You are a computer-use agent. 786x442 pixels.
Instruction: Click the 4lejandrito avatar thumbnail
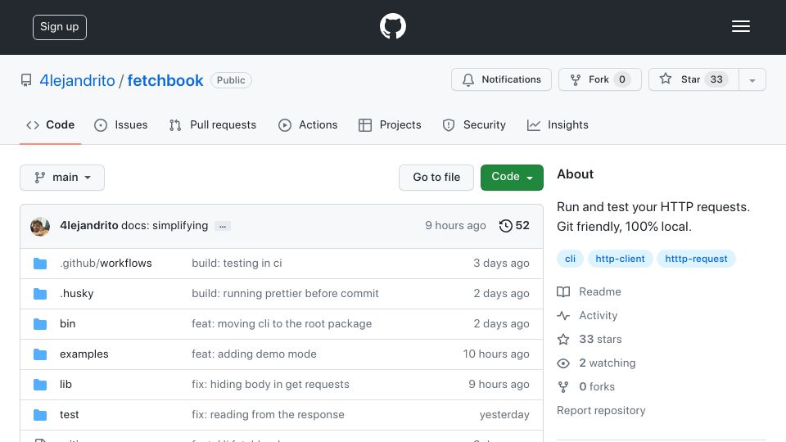tap(40, 226)
